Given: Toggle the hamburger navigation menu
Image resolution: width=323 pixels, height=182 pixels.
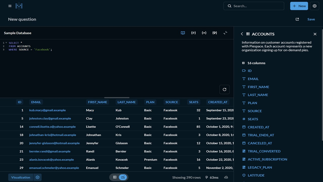Looking at the screenshot, I should pos(10,6).
